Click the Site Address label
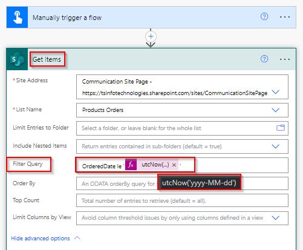The width and height of the screenshot is (303, 250). (x=32, y=81)
